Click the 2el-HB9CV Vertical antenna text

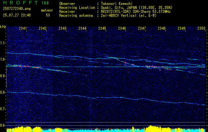(129, 16)
